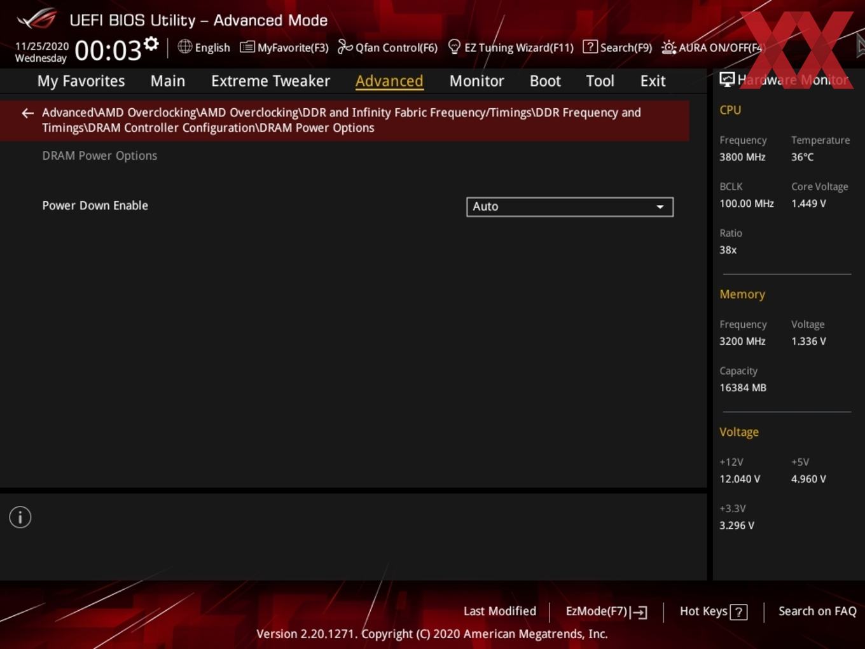Click the Power Down Enable dropdown arrow

660,207
